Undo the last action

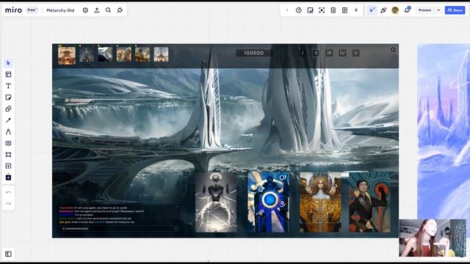tap(8, 192)
